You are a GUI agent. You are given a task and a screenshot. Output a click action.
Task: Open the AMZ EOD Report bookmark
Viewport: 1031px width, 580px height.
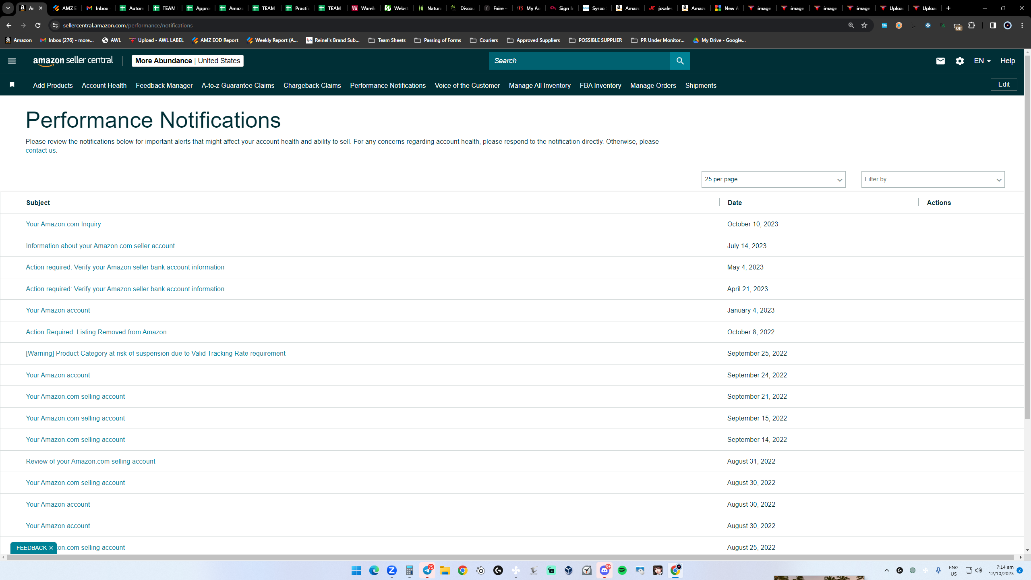(x=215, y=40)
